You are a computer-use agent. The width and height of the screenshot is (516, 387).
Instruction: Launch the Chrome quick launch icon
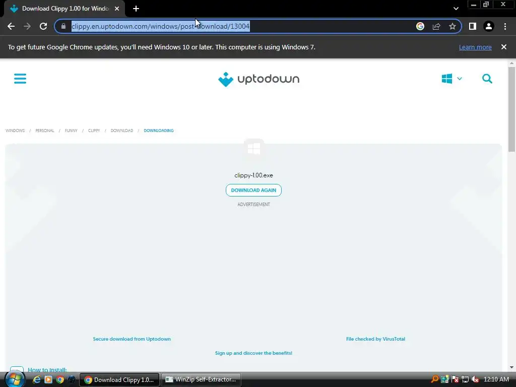tap(60, 379)
